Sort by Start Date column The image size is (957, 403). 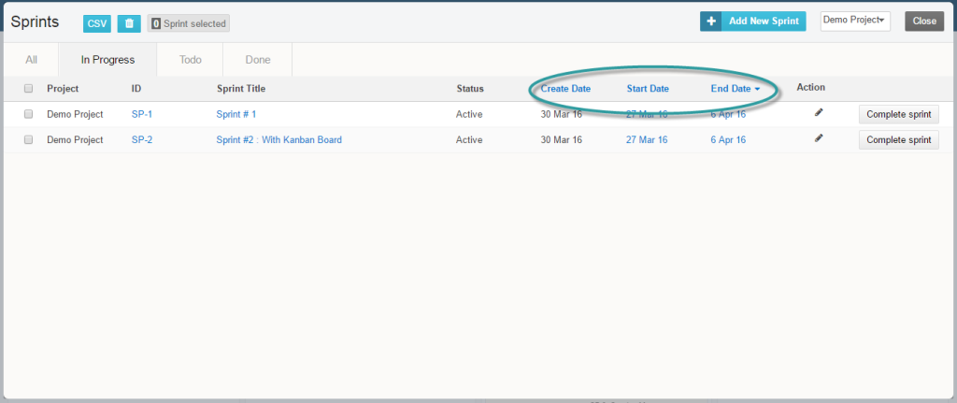point(648,89)
